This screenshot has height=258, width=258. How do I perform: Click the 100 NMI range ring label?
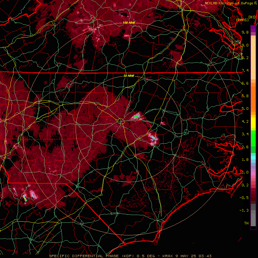129,23
